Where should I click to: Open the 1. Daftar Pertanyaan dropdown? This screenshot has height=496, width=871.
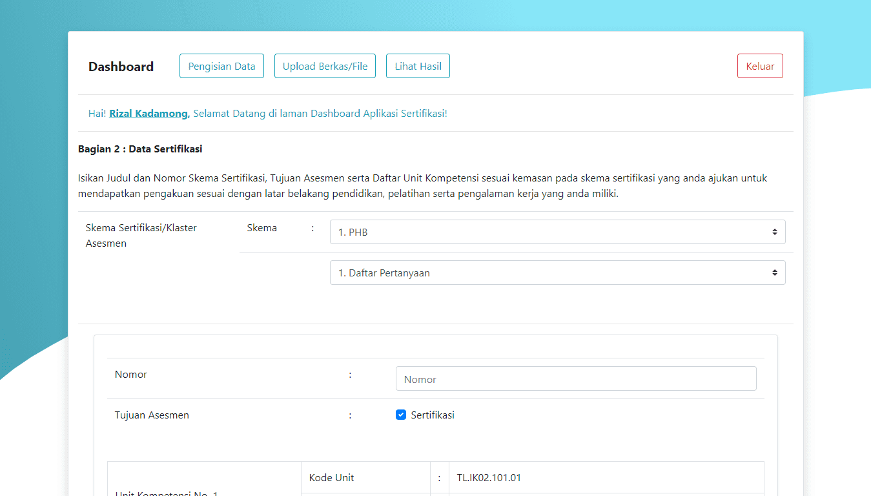coord(549,273)
